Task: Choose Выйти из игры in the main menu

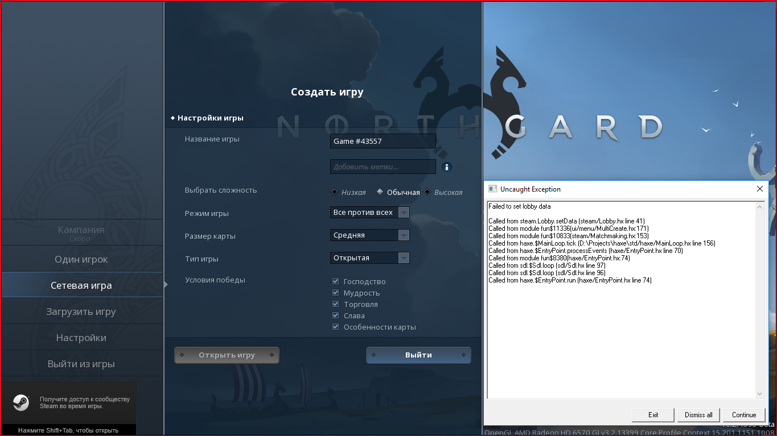Action: [81, 364]
